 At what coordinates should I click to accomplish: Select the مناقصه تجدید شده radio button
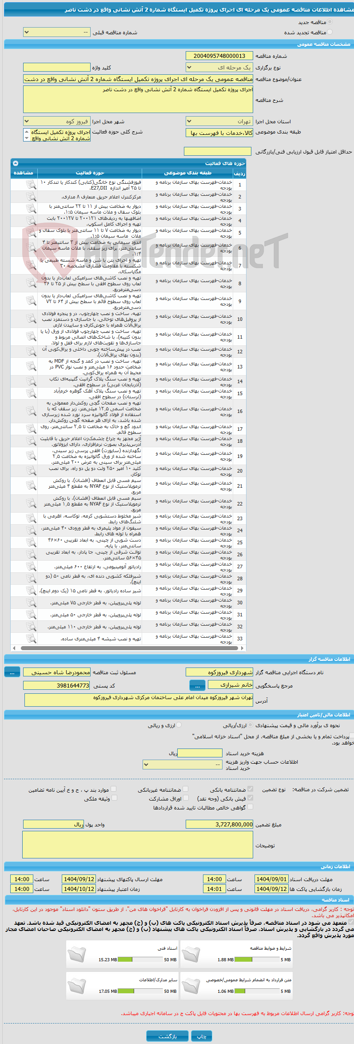330,32
